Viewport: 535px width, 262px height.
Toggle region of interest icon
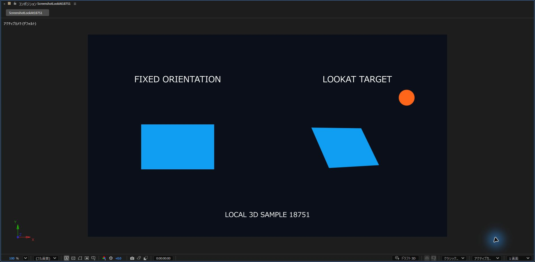pyautogui.click(x=87, y=258)
